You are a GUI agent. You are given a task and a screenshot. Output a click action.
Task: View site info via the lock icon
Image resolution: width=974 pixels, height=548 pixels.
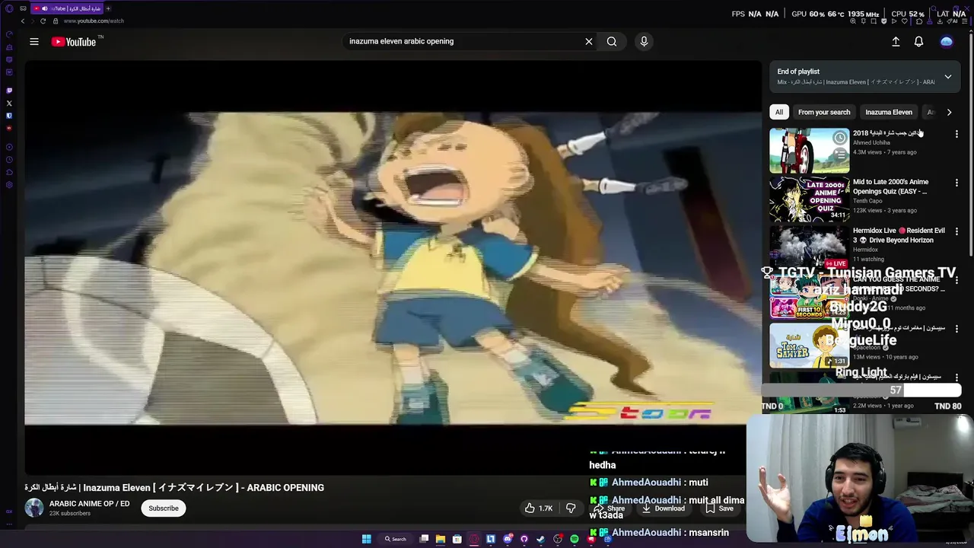[56, 21]
